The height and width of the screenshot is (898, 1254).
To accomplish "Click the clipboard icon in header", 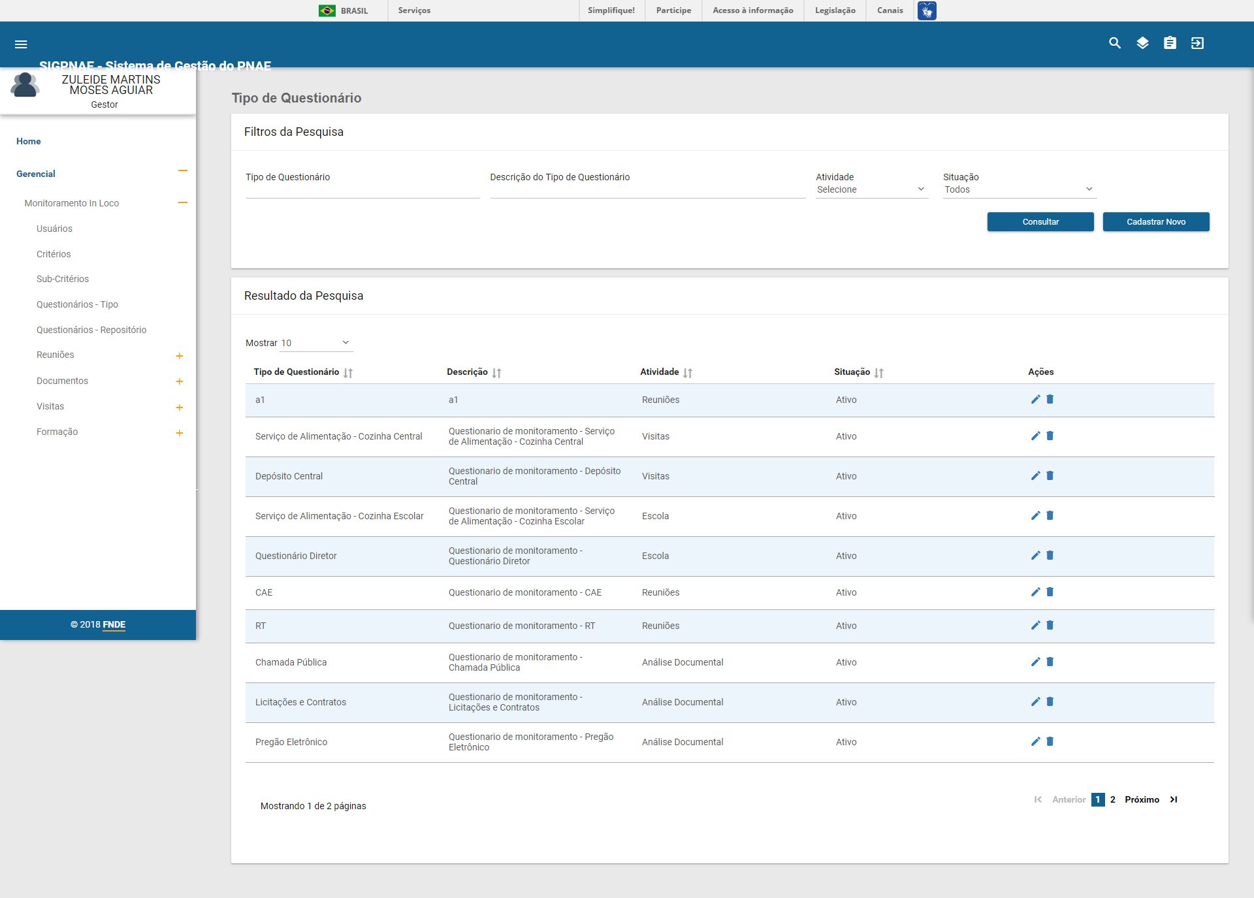I will point(1170,43).
